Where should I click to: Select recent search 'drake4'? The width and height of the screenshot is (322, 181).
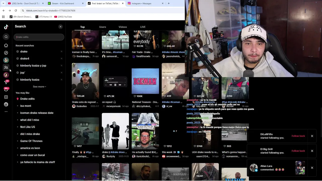(25, 59)
